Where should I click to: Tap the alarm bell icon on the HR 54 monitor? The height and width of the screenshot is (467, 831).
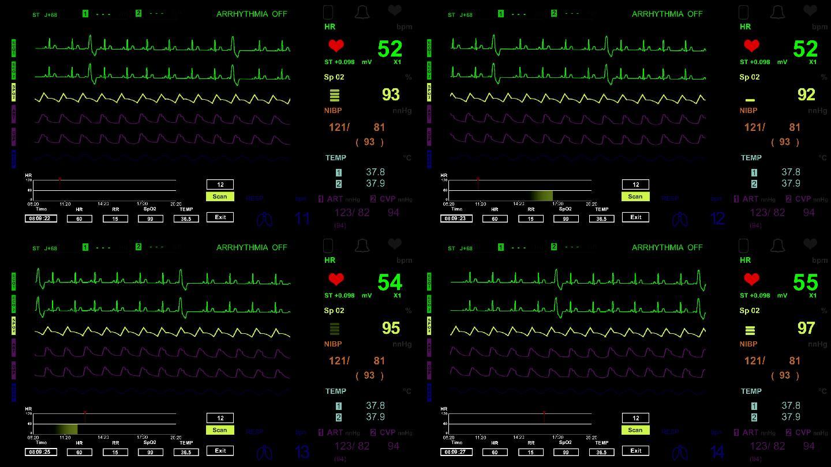(362, 246)
